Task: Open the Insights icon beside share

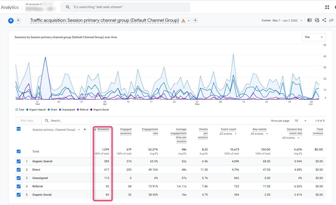Action: [x=317, y=20]
